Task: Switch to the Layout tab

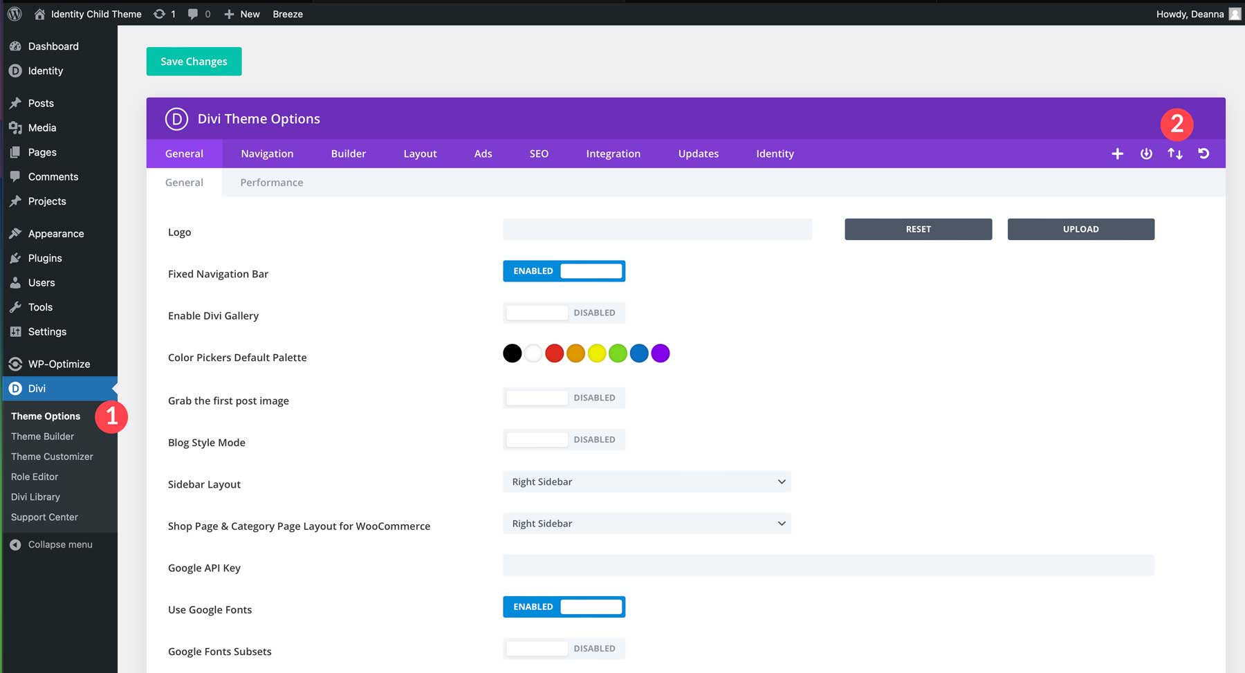Action: [x=420, y=154]
